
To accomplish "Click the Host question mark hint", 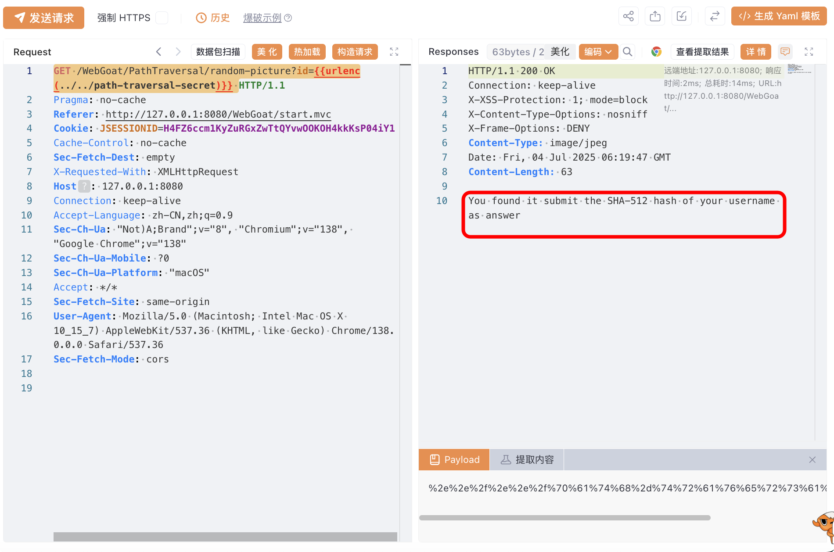I will pyautogui.click(x=84, y=186).
